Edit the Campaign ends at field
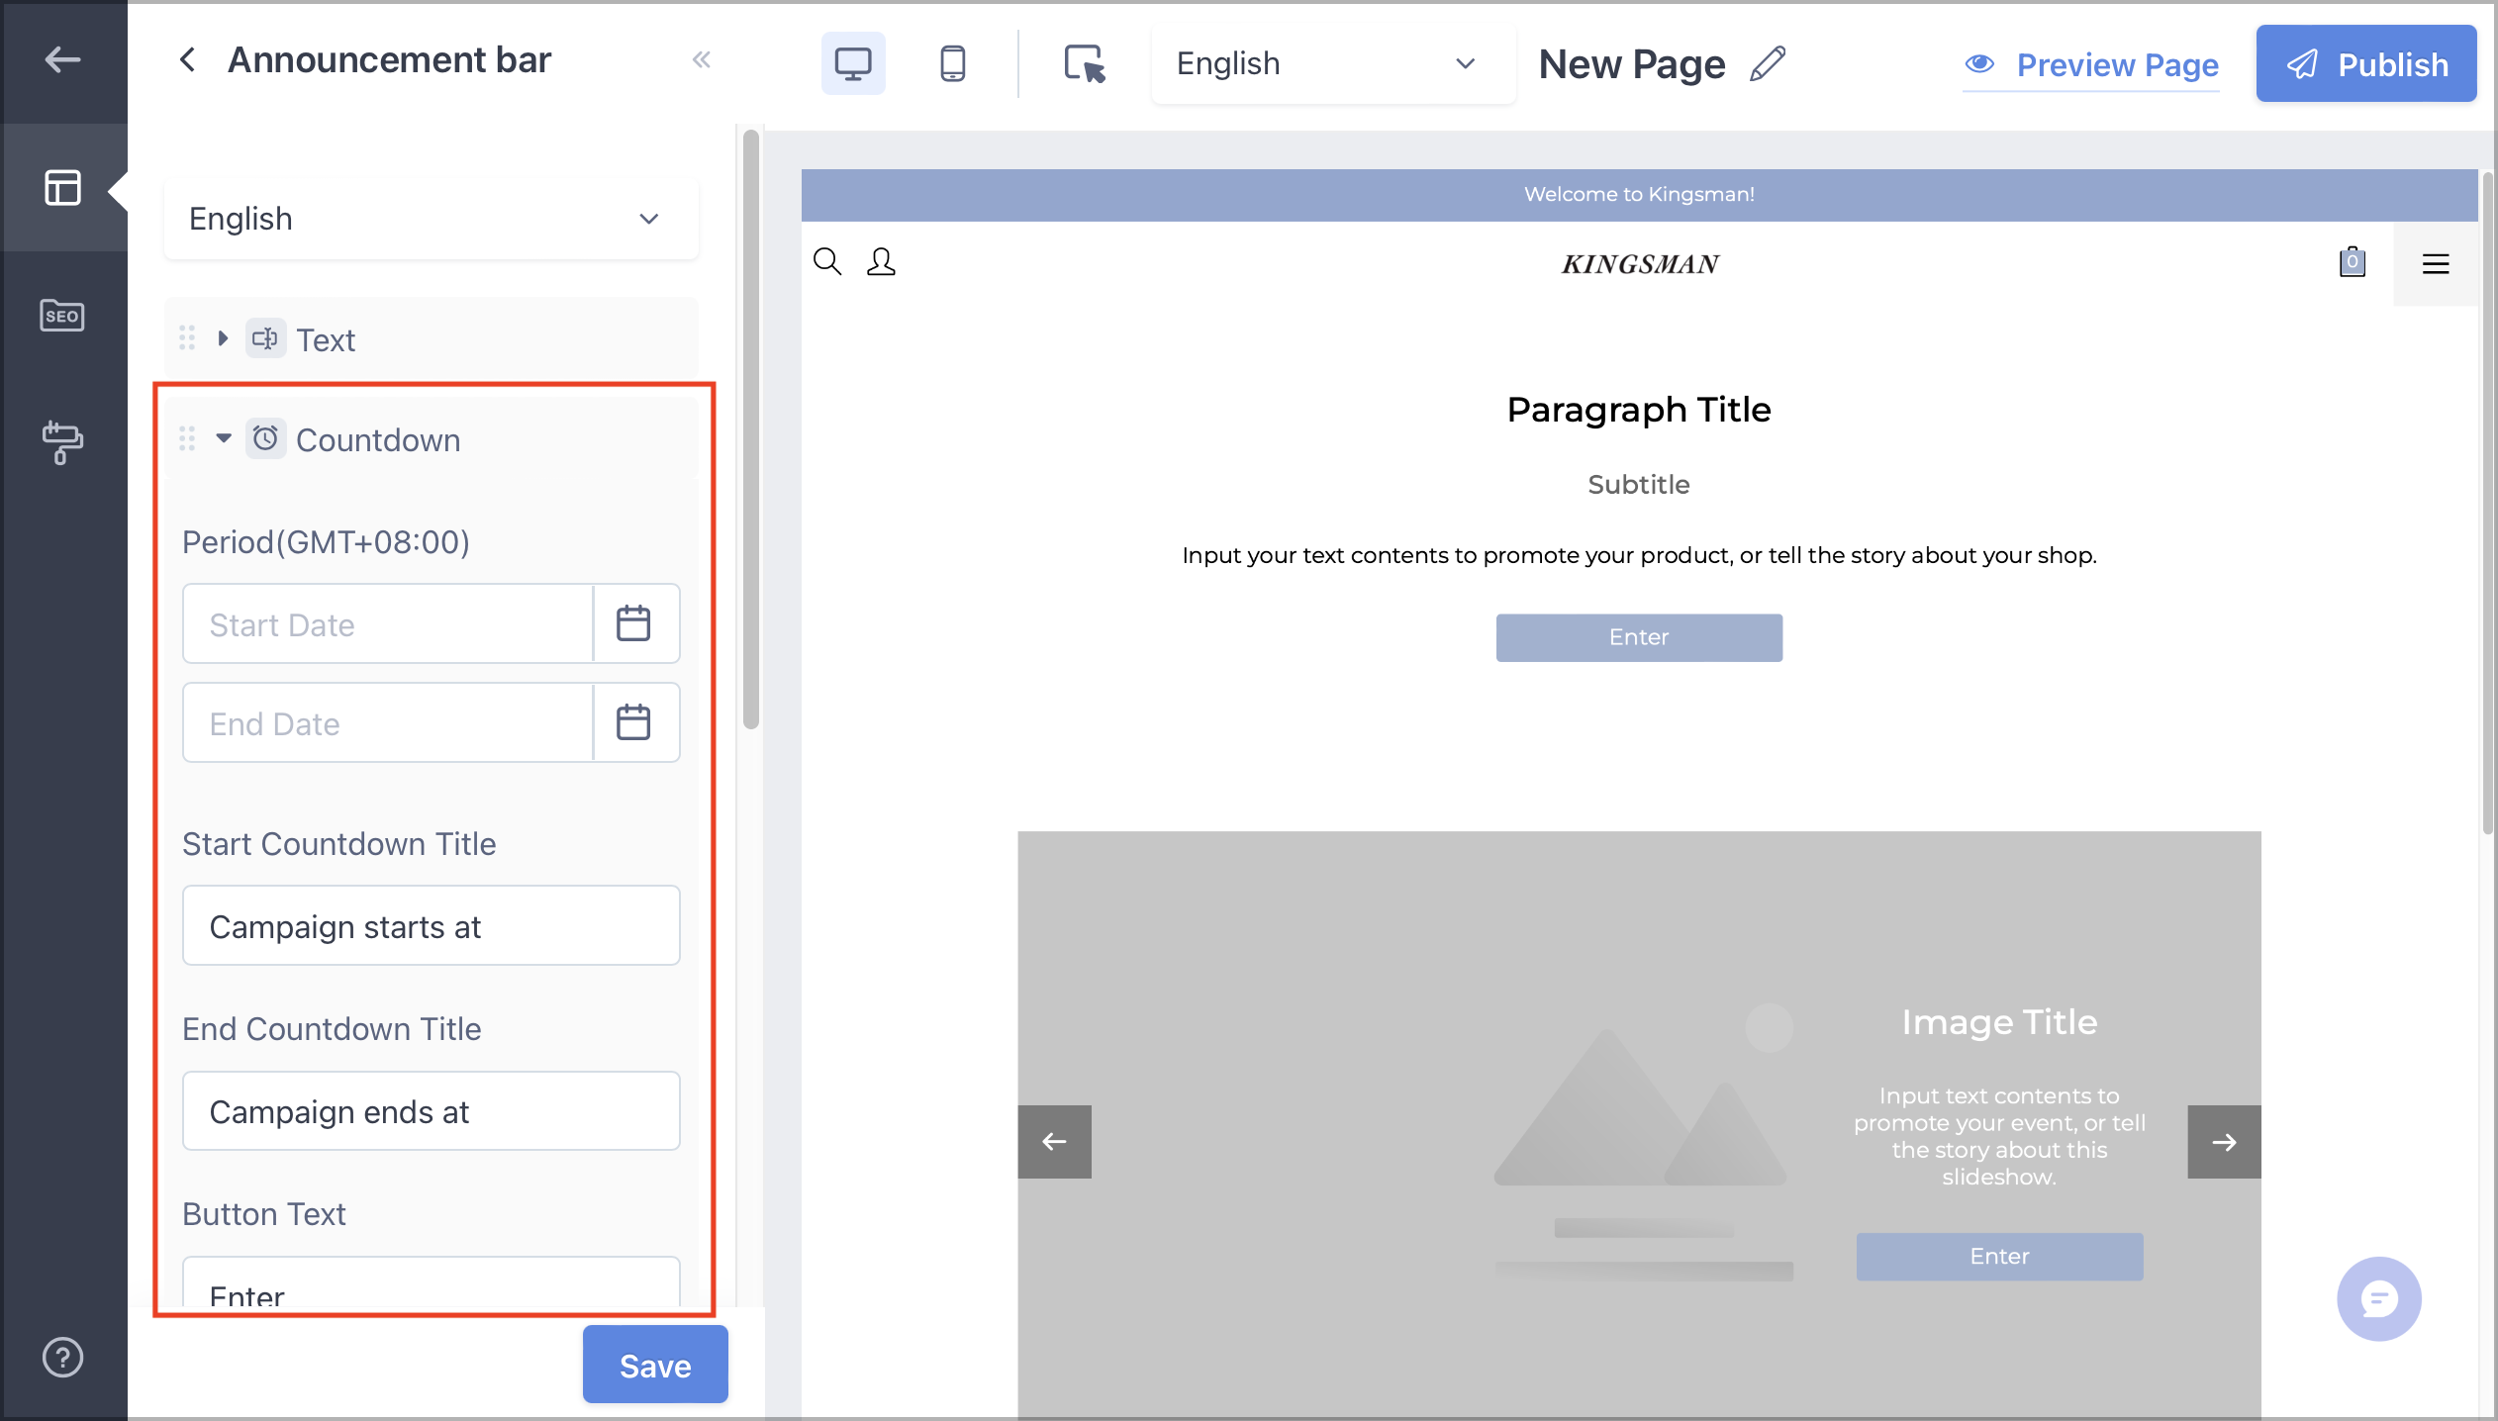Screen dimensions: 2498x1421 [432, 1111]
